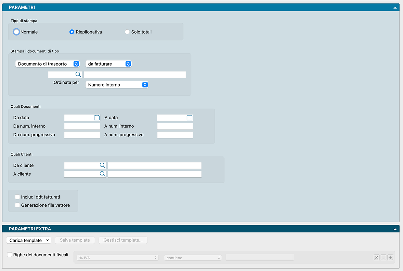Open the 'Da data' calendar picker
The height and width of the screenshot is (271, 403).
click(97, 118)
